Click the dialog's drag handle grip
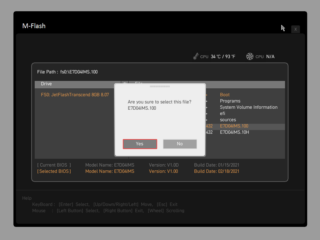The image size is (320, 240). pos(160,86)
